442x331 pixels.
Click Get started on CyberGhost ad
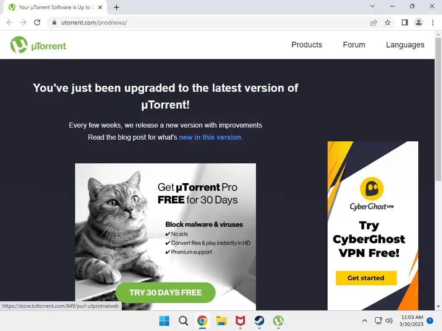[366, 278]
